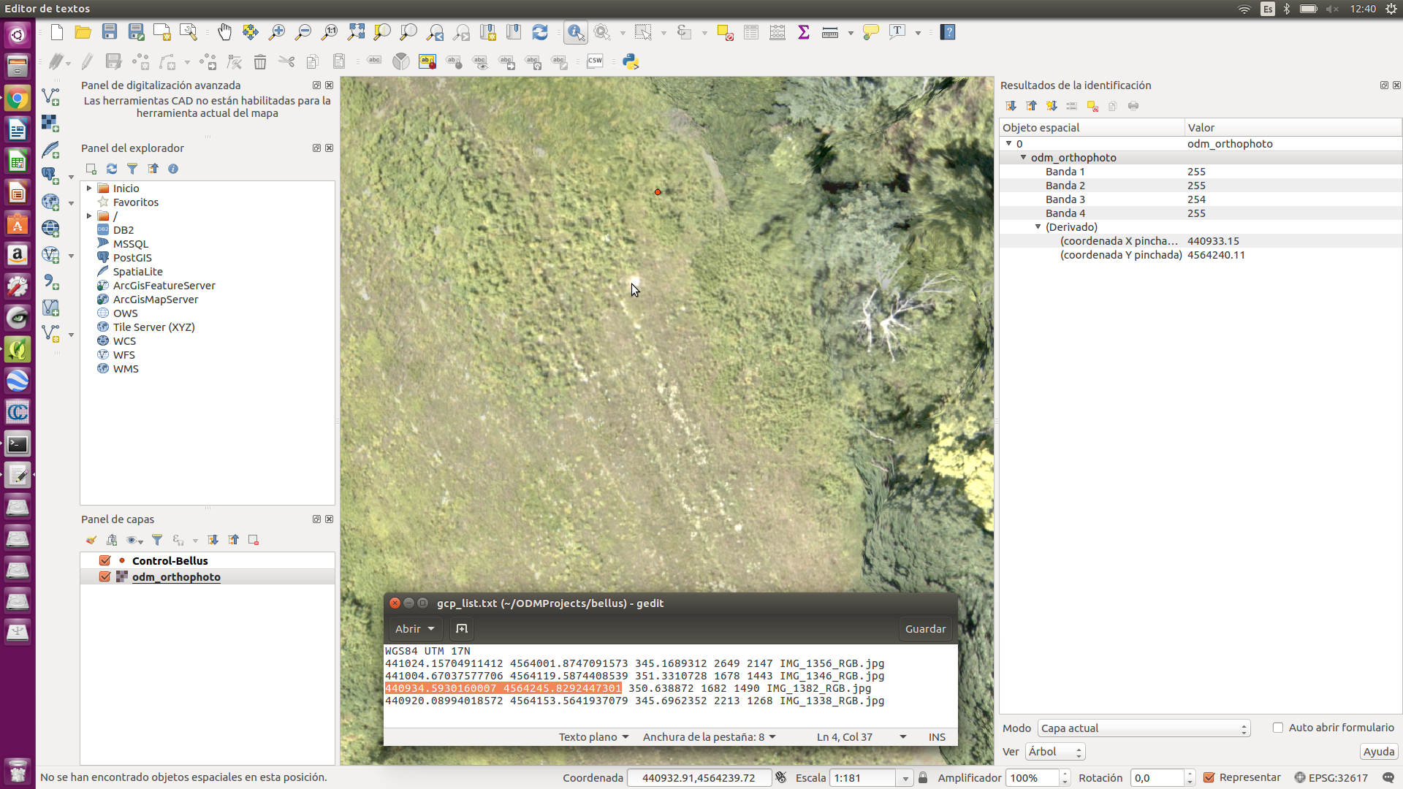The image size is (1403, 789).
Task: Collapse the odm_orthophoto results tree
Action: click(x=1023, y=157)
